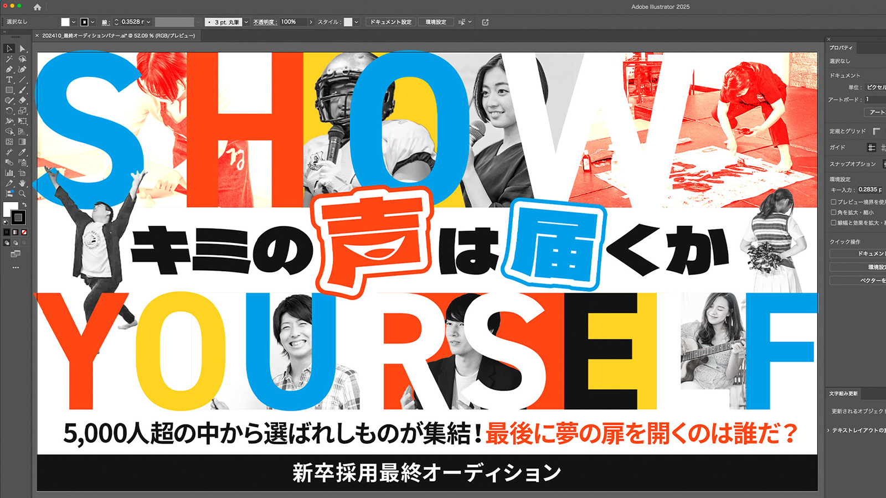Open stroke weight dropdown arrow
The width and height of the screenshot is (886, 498).
148,22
